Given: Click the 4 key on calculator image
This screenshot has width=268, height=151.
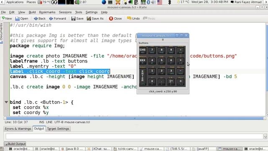Looking at the screenshot, I should click(152, 61).
